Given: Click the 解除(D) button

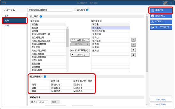Looking at the screenshot, I should [80, 55].
